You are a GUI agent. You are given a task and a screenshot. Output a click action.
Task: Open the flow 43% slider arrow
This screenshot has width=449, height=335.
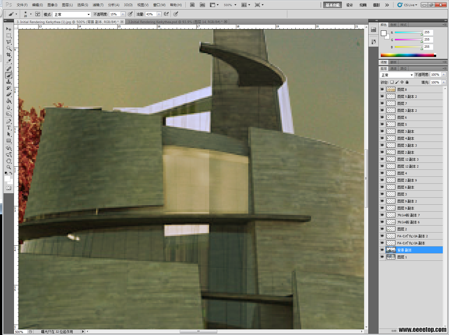pos(159,14)
